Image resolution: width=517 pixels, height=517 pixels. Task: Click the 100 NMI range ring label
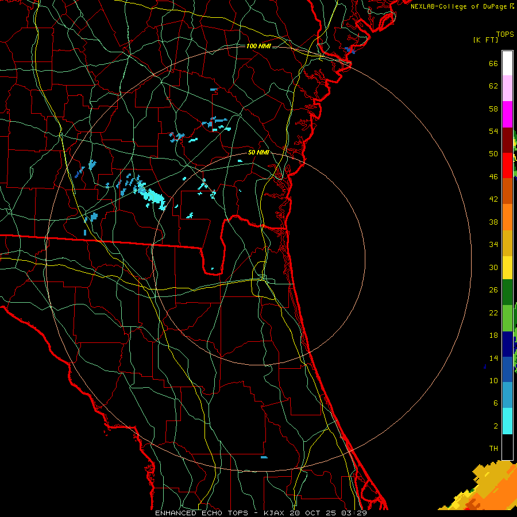[x=258, y=46]
